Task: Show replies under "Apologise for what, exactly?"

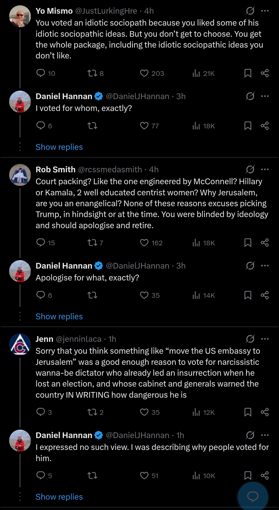Action: (59, 316)
